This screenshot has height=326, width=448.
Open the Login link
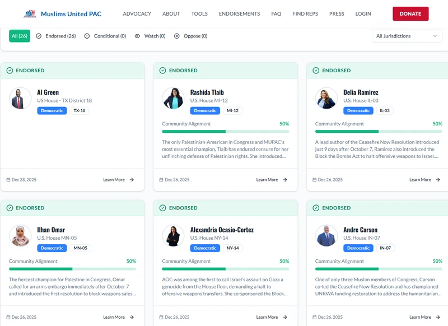(x=363, y=13)
